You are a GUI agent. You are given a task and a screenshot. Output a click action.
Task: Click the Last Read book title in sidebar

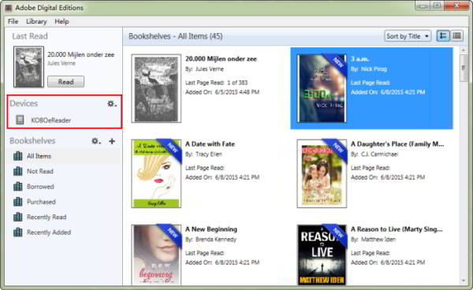[81, 54]
